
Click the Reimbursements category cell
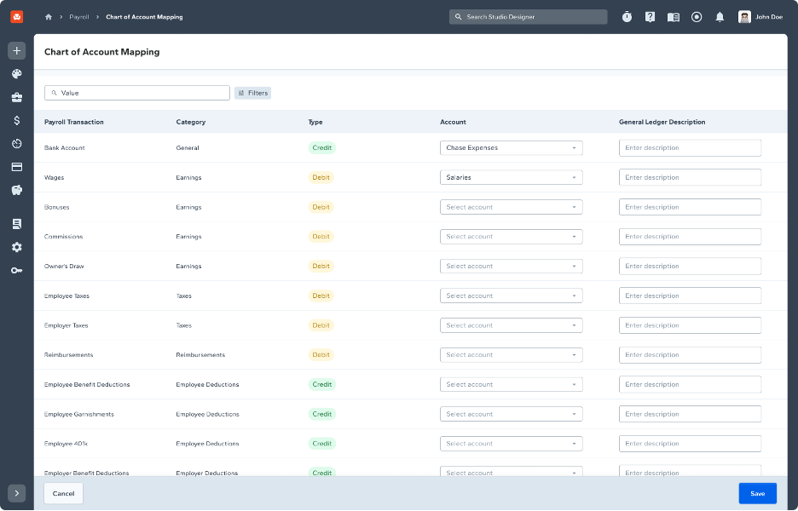point(200,355)
